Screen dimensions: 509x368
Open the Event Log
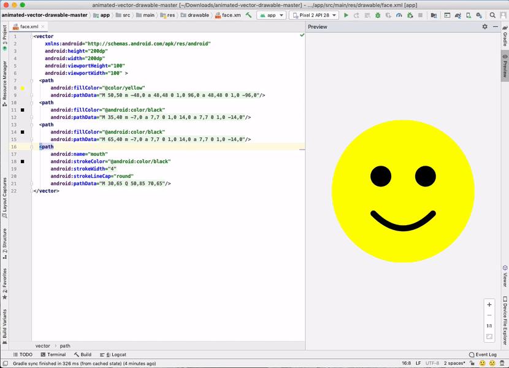click(x=482, y=355)
